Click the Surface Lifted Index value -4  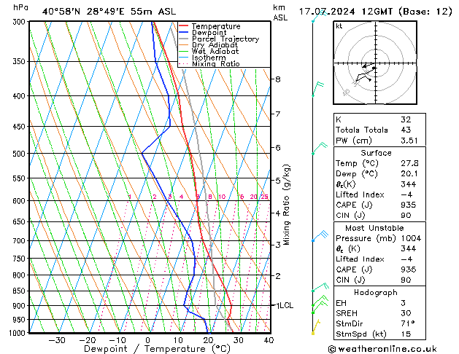click(x=406, y=194)
